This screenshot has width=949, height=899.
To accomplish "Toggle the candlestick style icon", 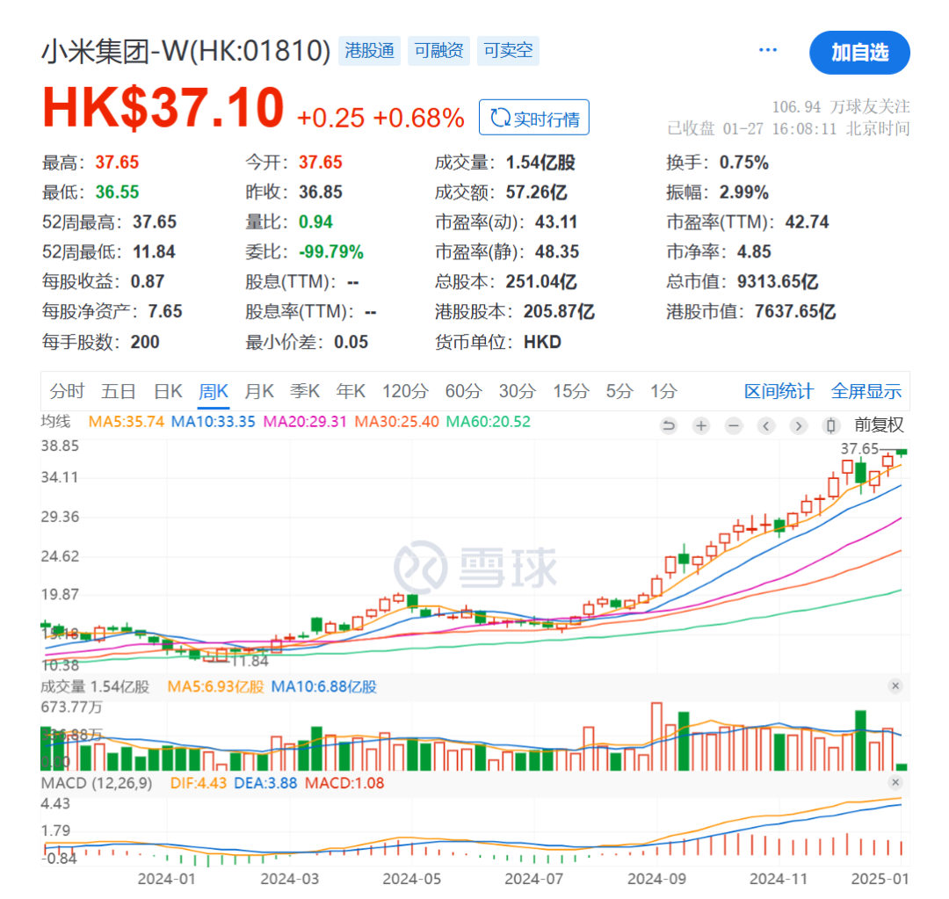I will click(x=831, y=425).
